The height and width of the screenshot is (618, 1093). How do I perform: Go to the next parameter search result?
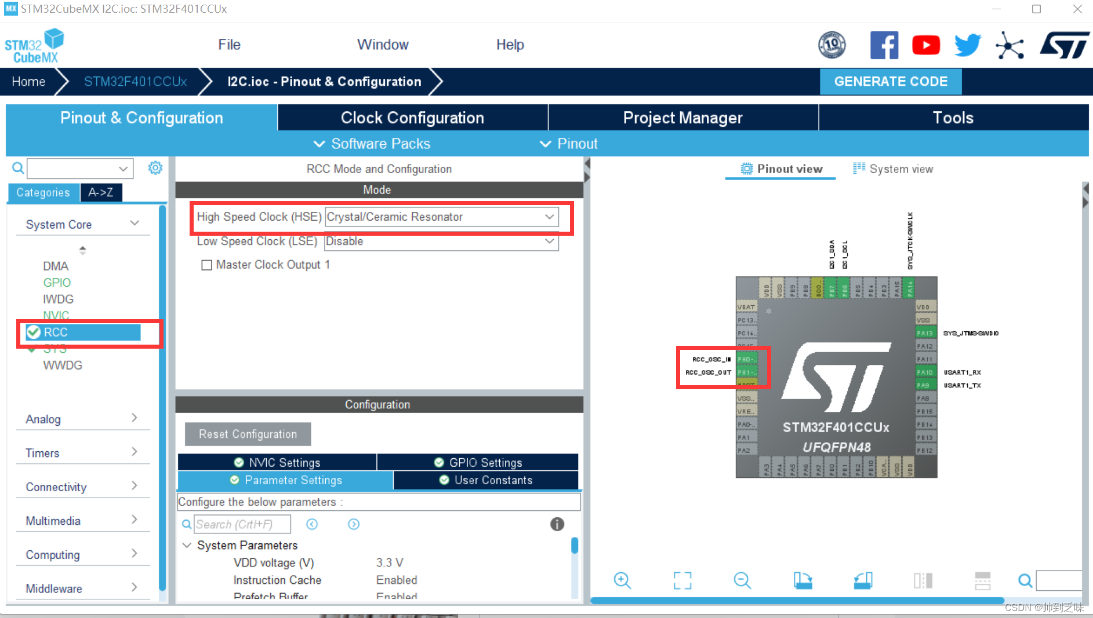tap(354, 524)
